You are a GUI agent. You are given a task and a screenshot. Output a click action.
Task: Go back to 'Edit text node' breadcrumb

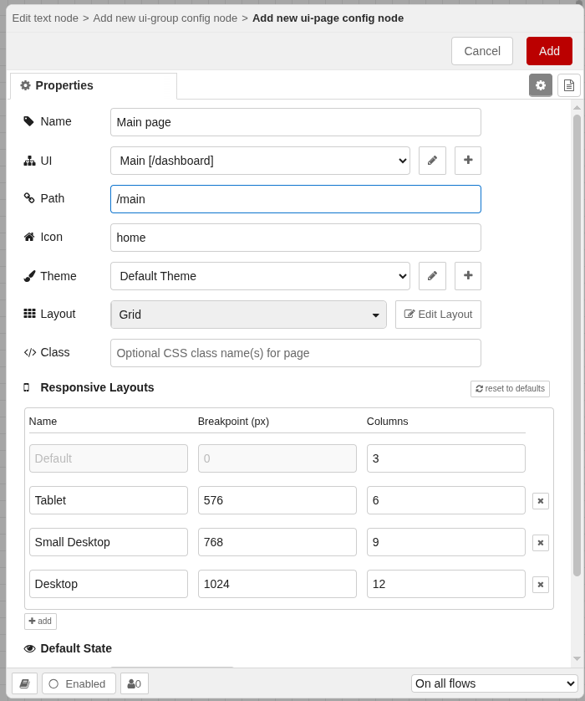pos(45,18)
